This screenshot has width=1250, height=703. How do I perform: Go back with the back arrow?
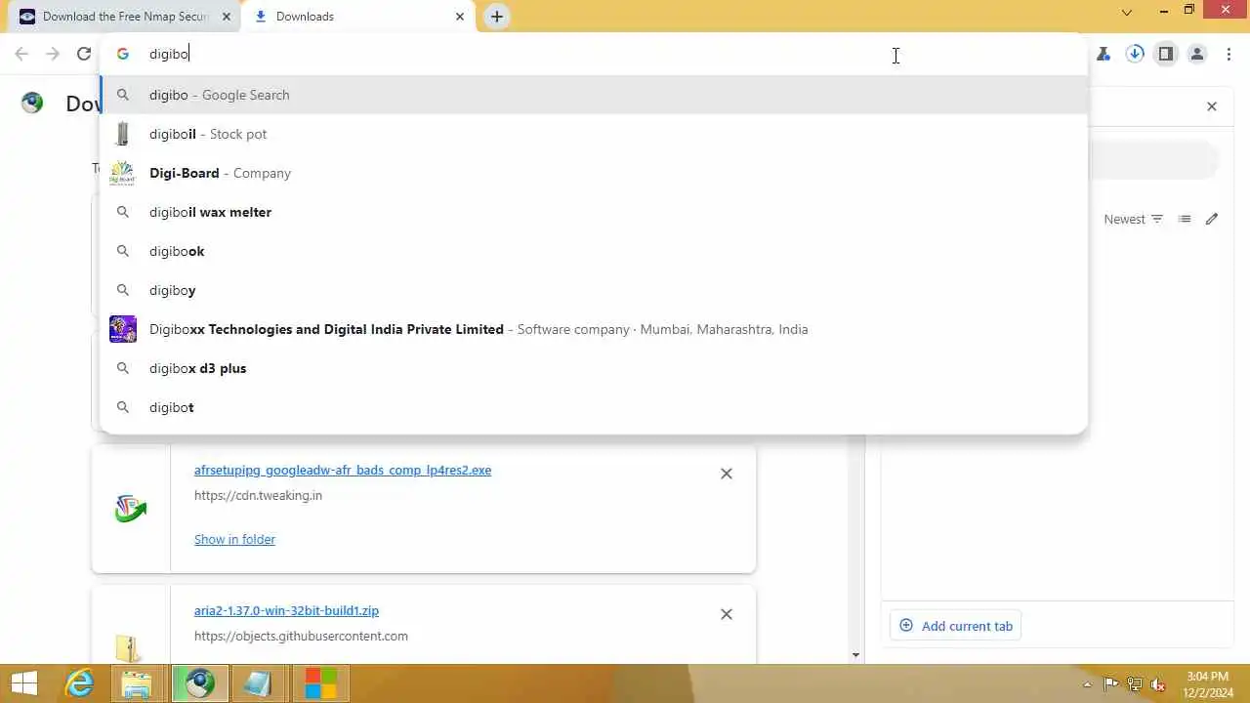point(21,55)
